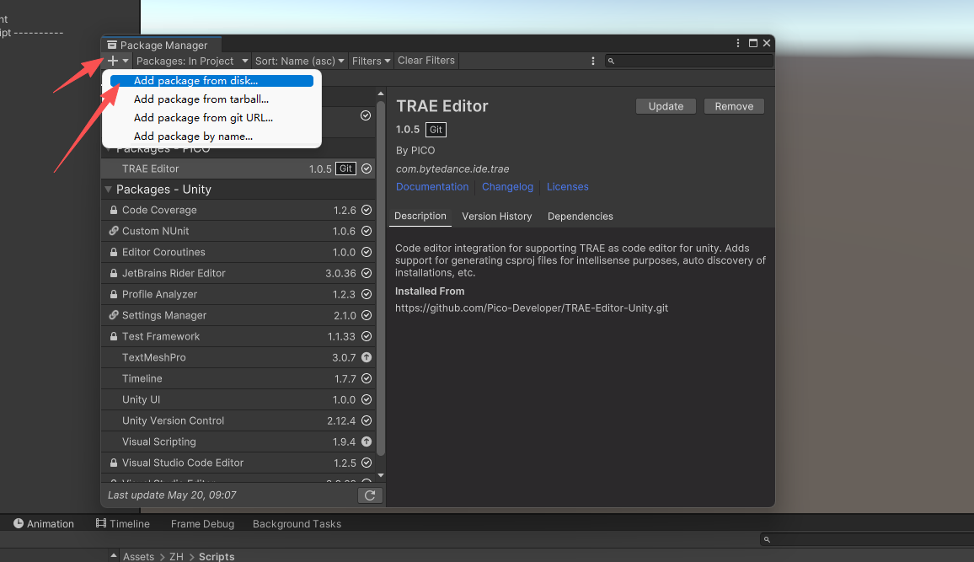
Task: Switch to the Version History tab
Action: click(x=497, y=216)
